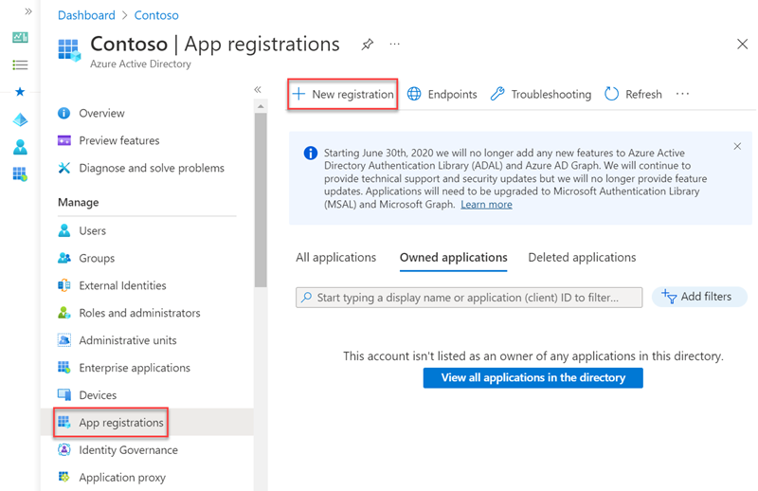Click the menu scrollbar up arrow
Viewport: 758px width, 491px height.
(261, 106)
